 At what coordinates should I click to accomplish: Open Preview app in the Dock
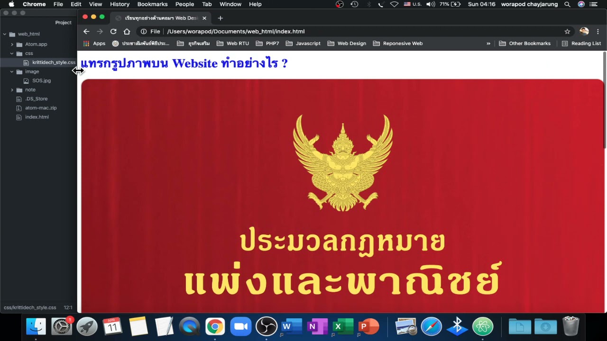(x=406, y=326)
